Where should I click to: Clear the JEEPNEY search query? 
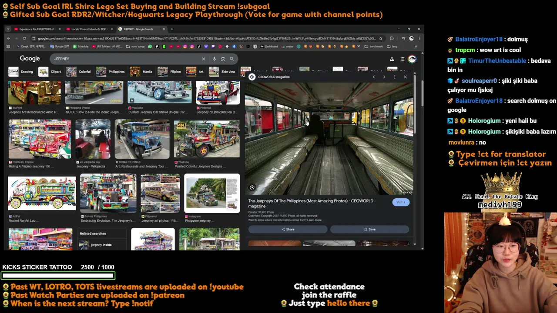coord(203,59)
